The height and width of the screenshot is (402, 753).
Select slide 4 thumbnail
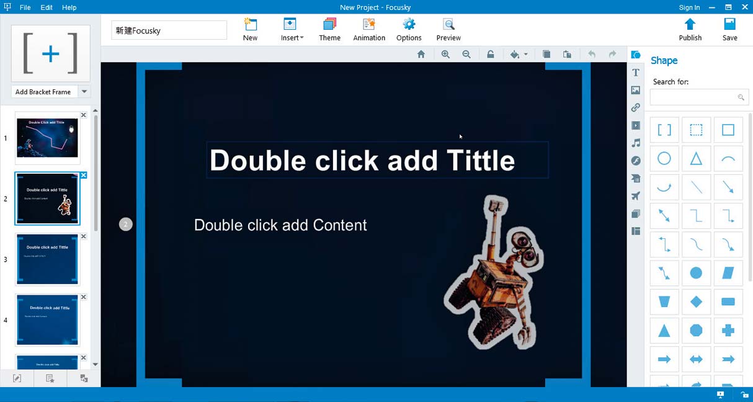(48, 320)
